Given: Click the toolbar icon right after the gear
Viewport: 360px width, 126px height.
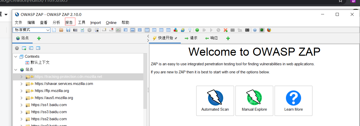Looking at the screenshot, I should (97, 30).
